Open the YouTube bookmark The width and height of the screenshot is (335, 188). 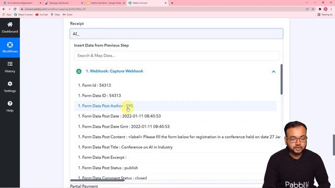pos(42,15)
